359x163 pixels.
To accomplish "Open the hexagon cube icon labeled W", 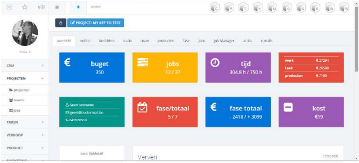I will click(x=344, y=8).
